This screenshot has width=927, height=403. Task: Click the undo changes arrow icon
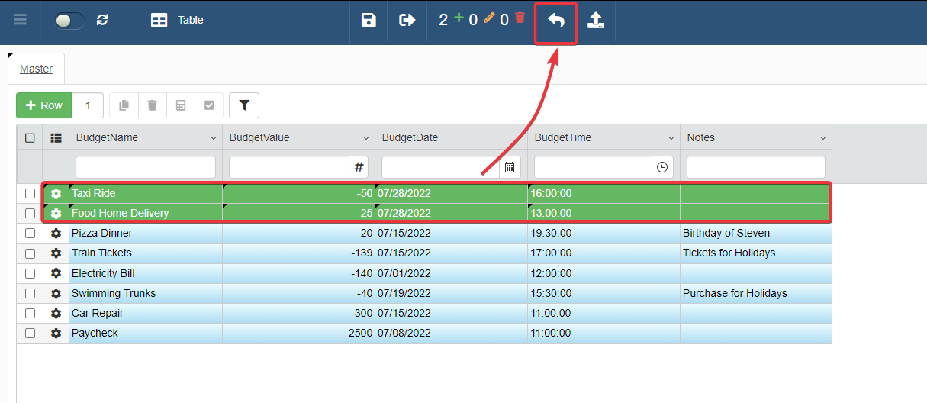tap(555, 21)
